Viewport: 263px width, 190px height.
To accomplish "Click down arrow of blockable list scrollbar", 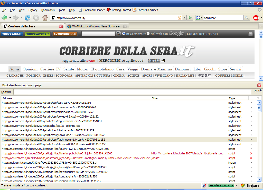I will click(259, 179).
